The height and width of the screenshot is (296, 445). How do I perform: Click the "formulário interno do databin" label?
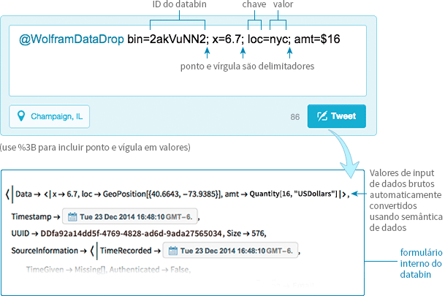421,263
